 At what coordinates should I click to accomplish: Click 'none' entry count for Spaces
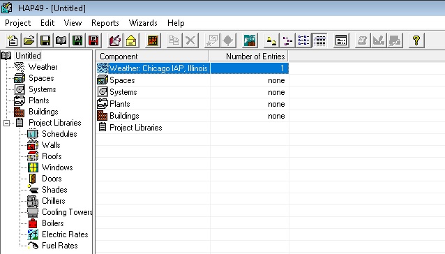(x=276, y=81)
